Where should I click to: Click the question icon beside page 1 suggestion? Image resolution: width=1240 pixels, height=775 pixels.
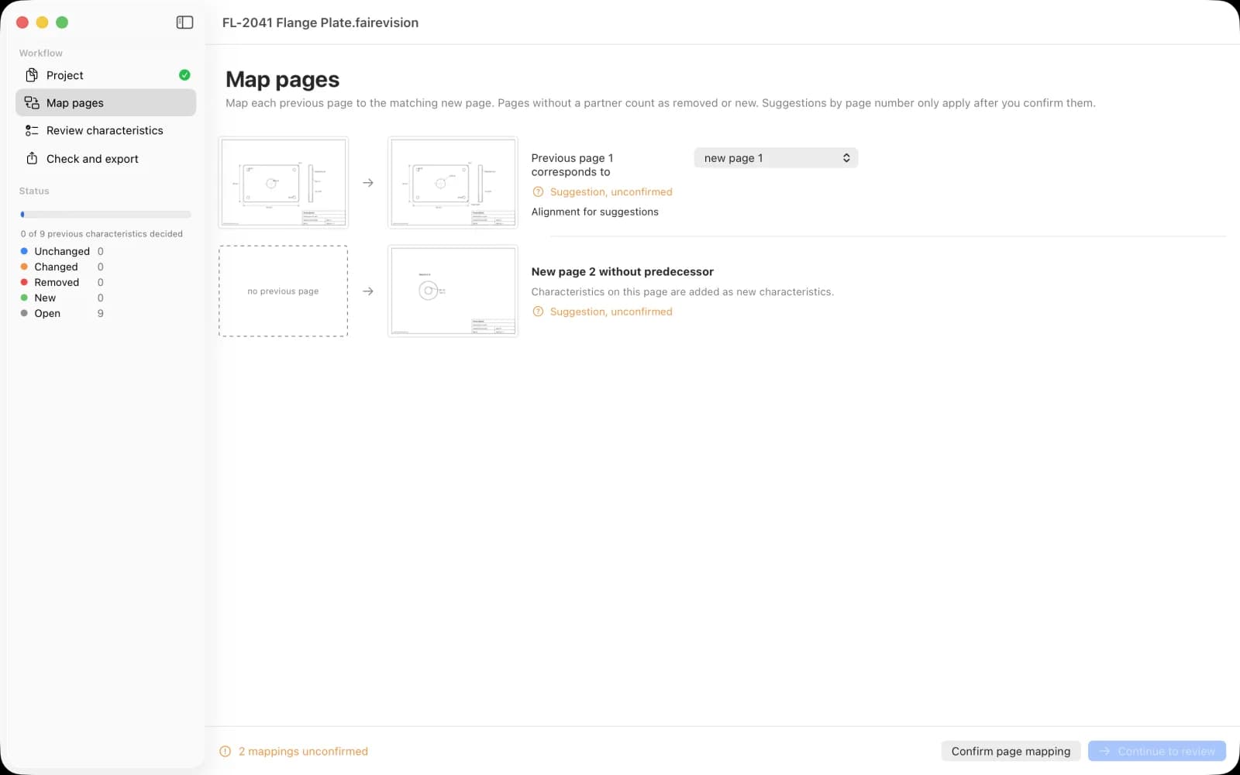pos(538,192)
